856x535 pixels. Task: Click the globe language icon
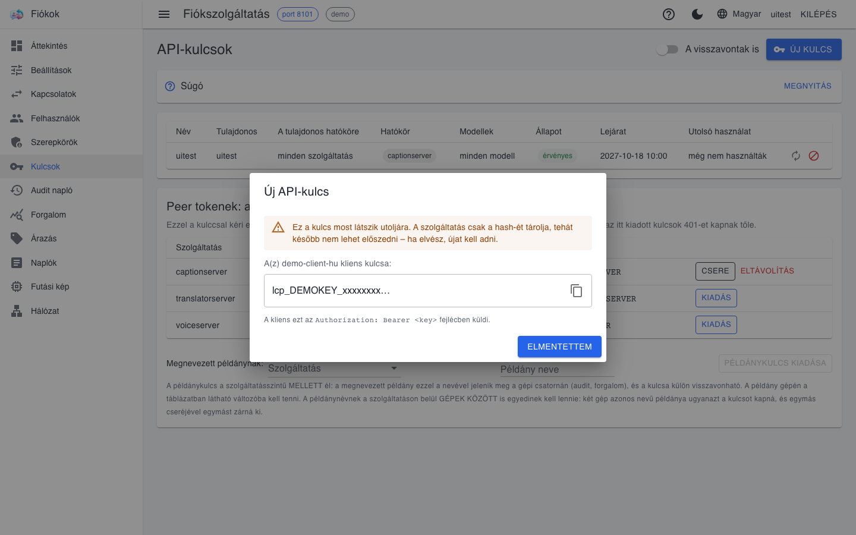tap(722, 14)
